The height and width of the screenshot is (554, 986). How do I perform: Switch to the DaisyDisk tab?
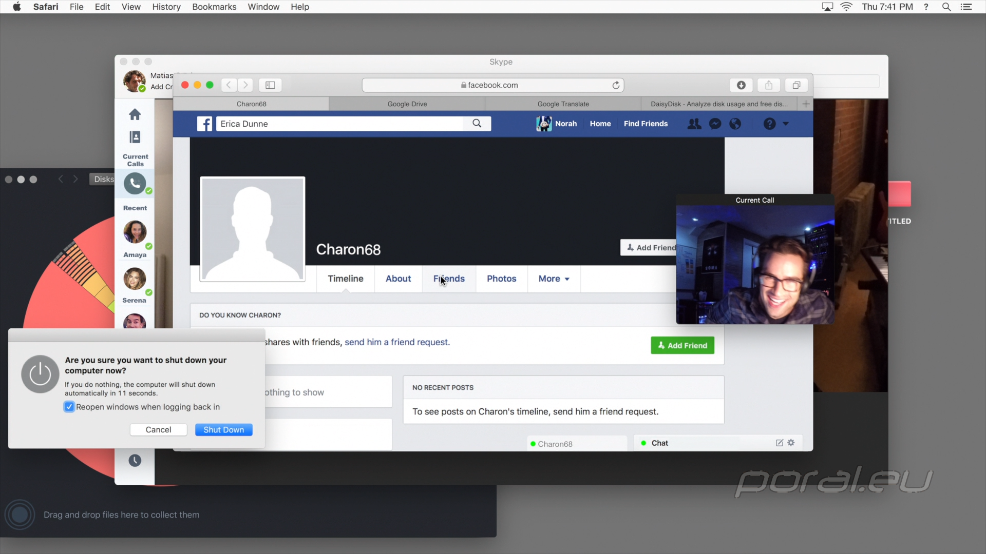pyautogui.click(x=719, y=104)
